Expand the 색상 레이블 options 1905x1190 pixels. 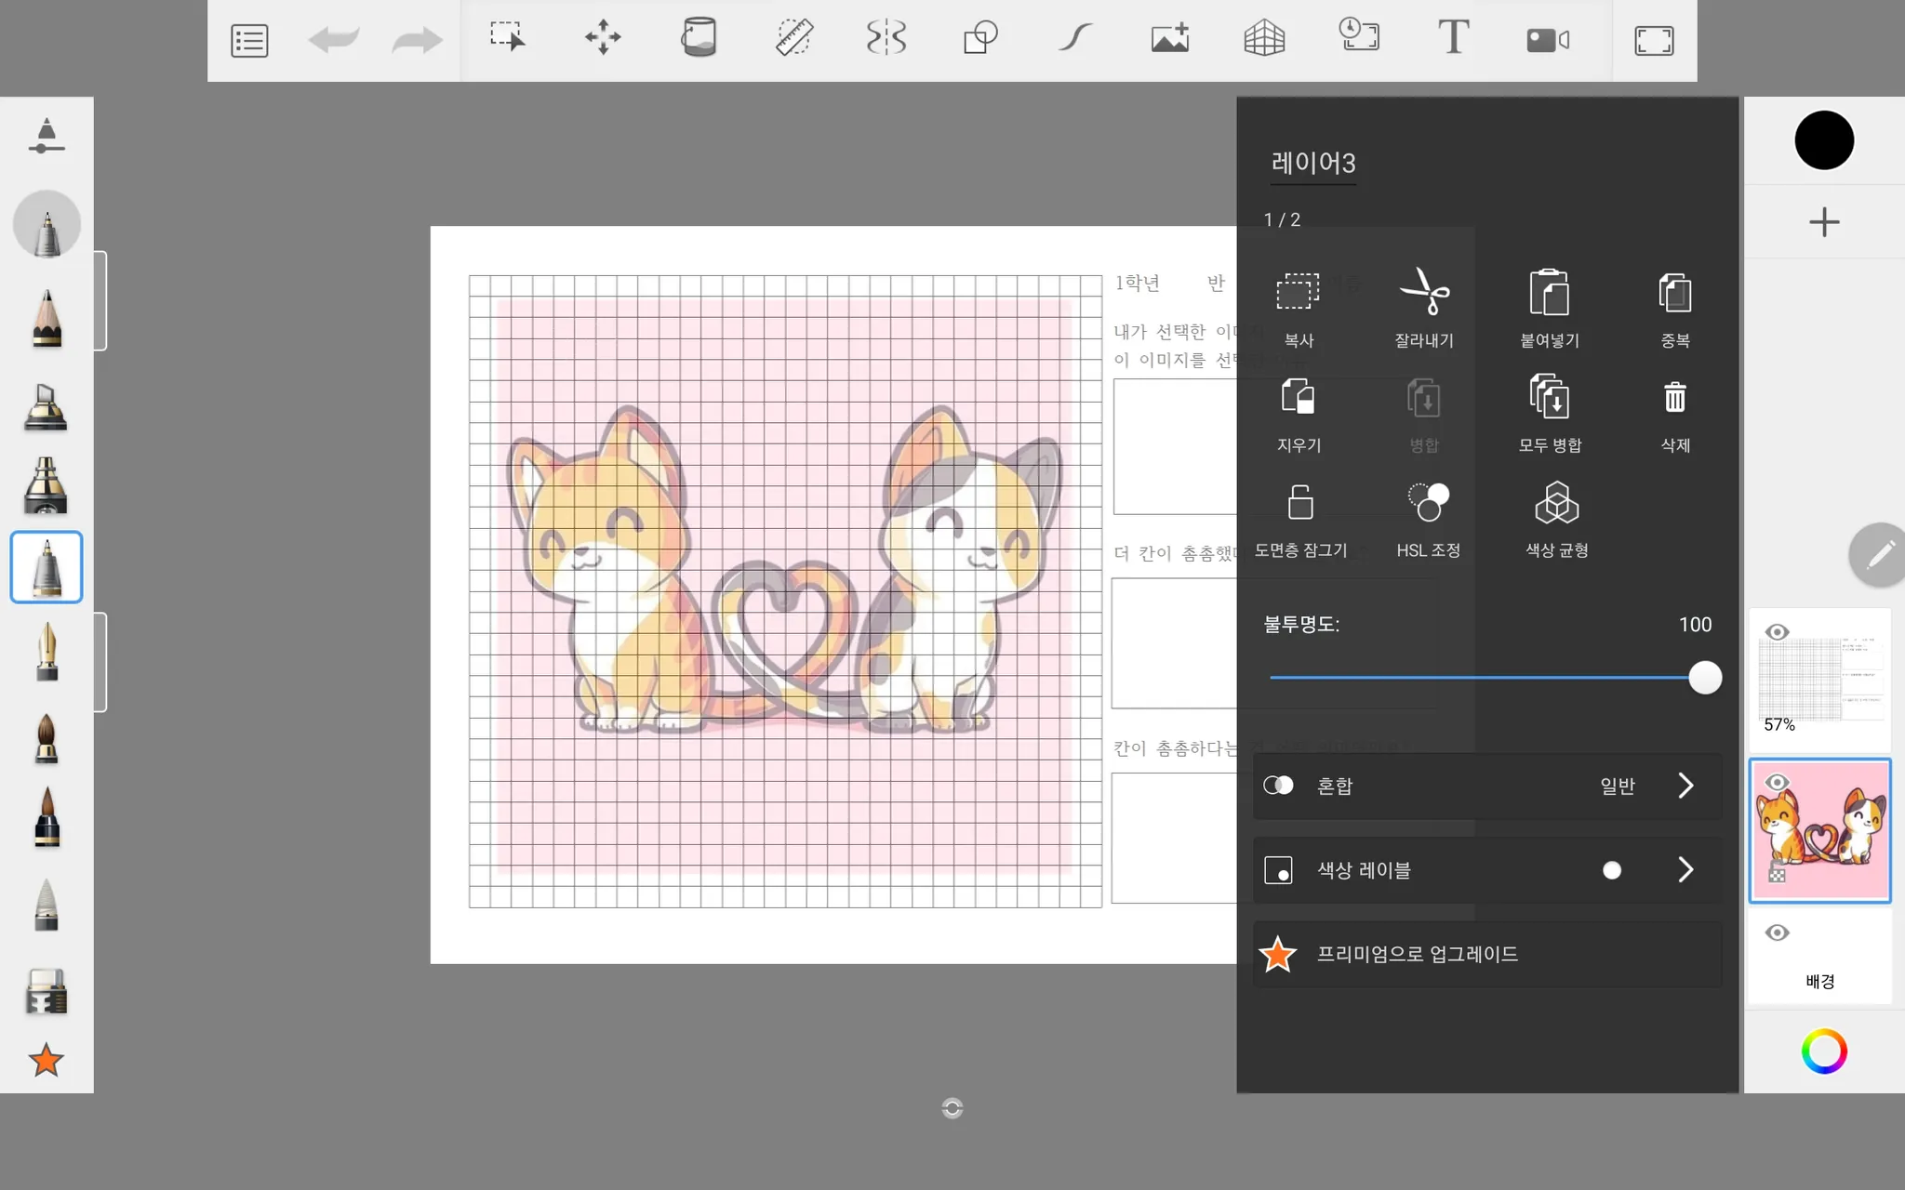tap(1685, 870)
